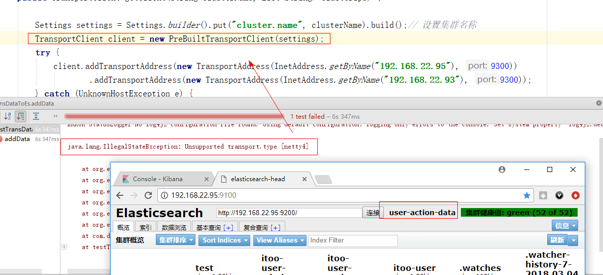Viewport: 603px width, 275px height.
Task: Close the Console - Kibana tab
Action: (x=207, y=179)
